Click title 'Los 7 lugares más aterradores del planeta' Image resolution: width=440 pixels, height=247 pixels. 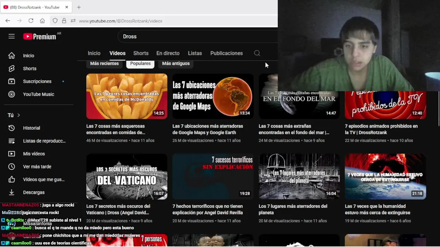click(293, 210)
